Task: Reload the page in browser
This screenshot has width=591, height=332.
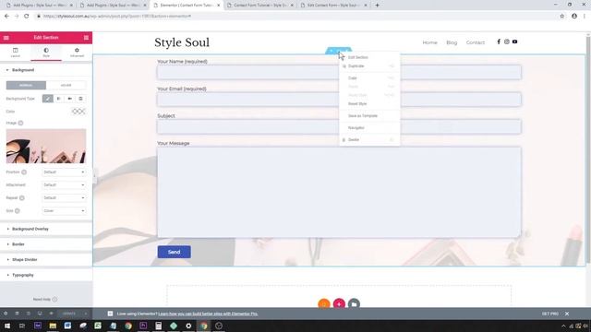Action: point(27,17)
